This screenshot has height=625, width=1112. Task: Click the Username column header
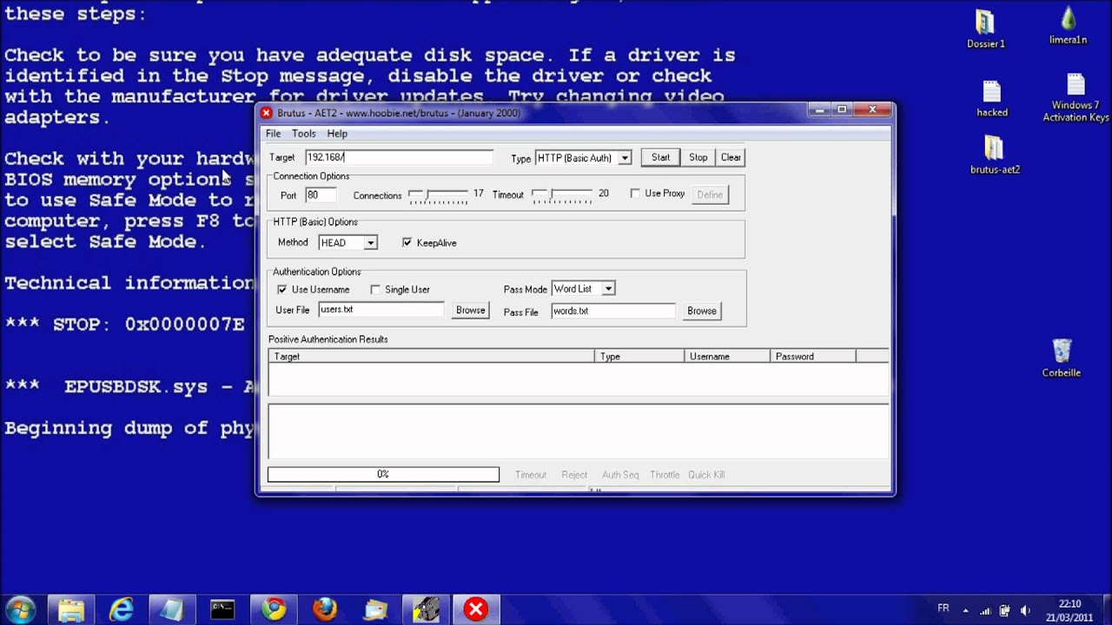(x=727, y=357)
